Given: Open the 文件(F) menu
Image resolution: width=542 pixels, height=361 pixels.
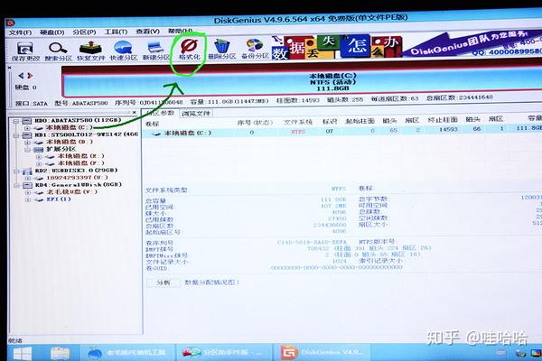Looking at the screenshot, I should (20, 32).
